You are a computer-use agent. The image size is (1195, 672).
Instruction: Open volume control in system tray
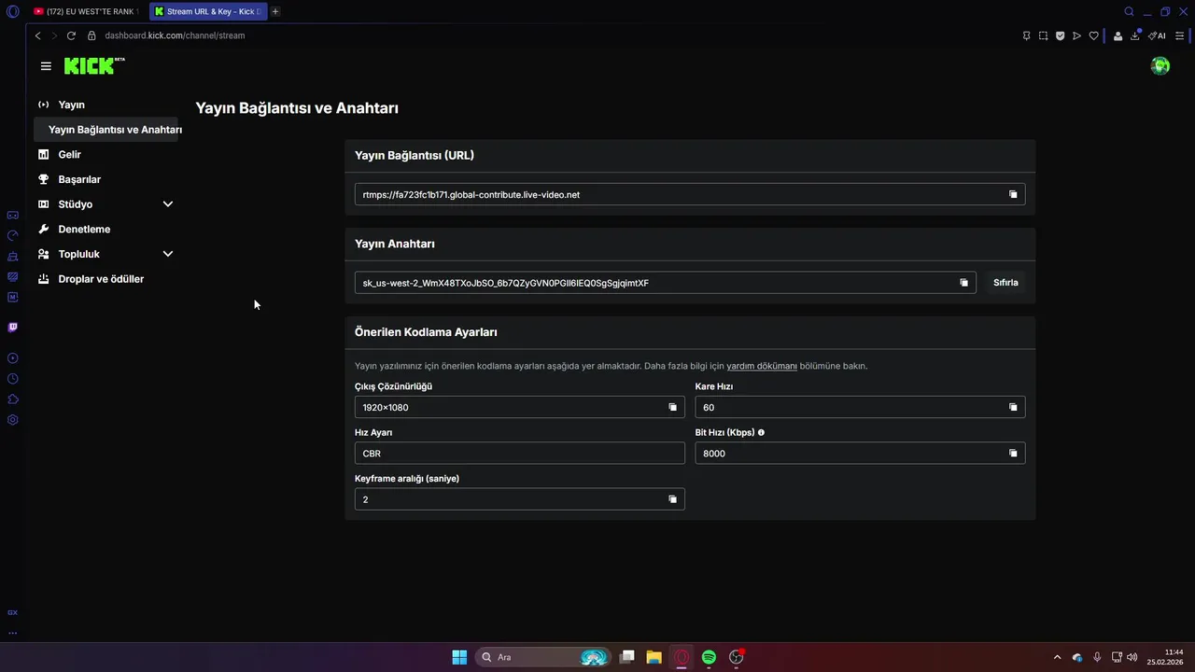pyautogui.click(x=1132, y=657)
